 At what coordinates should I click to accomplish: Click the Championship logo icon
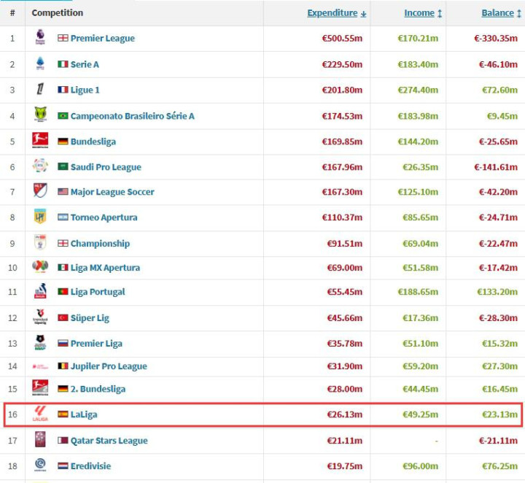click(40, 241)
